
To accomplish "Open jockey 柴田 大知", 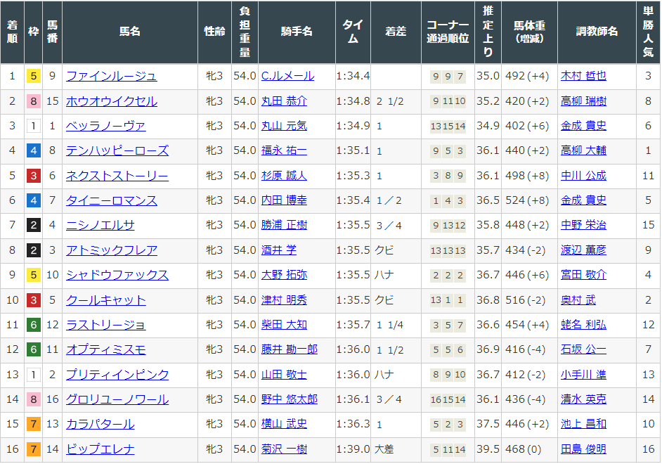I will click(284, 325).
